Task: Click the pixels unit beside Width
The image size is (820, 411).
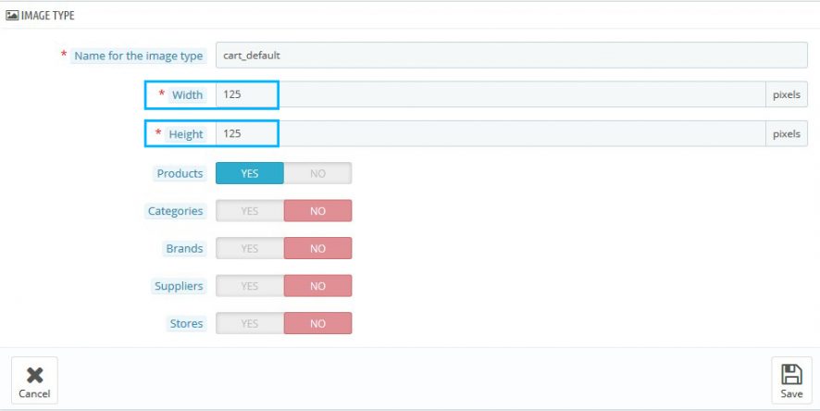Action: click(x=787, y=94)
